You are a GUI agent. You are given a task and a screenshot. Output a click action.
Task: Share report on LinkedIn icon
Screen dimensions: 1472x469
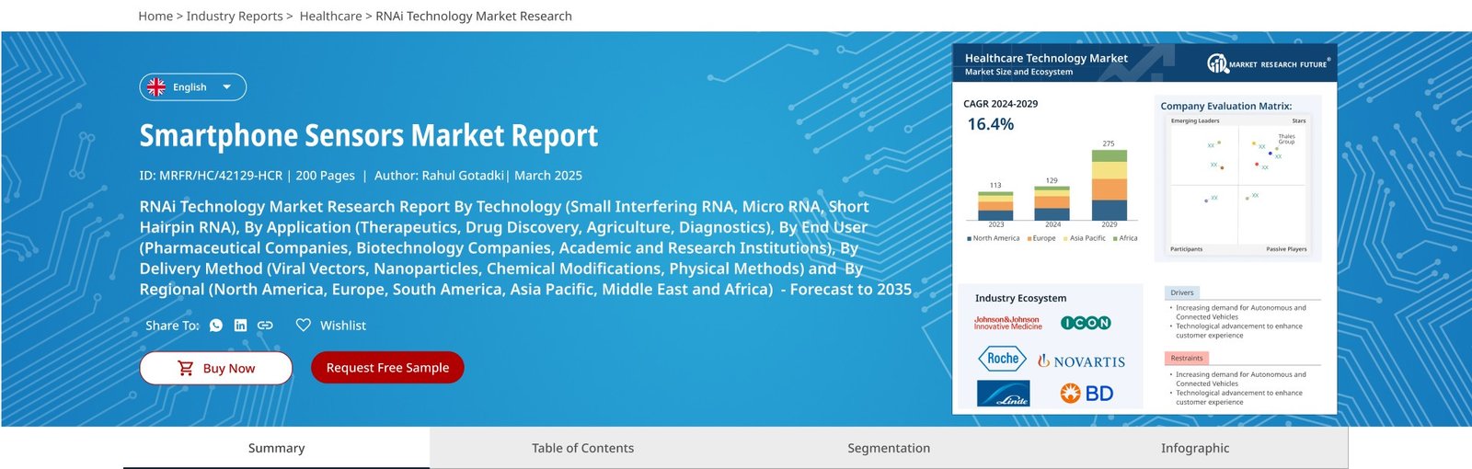[x=240, y=326]
